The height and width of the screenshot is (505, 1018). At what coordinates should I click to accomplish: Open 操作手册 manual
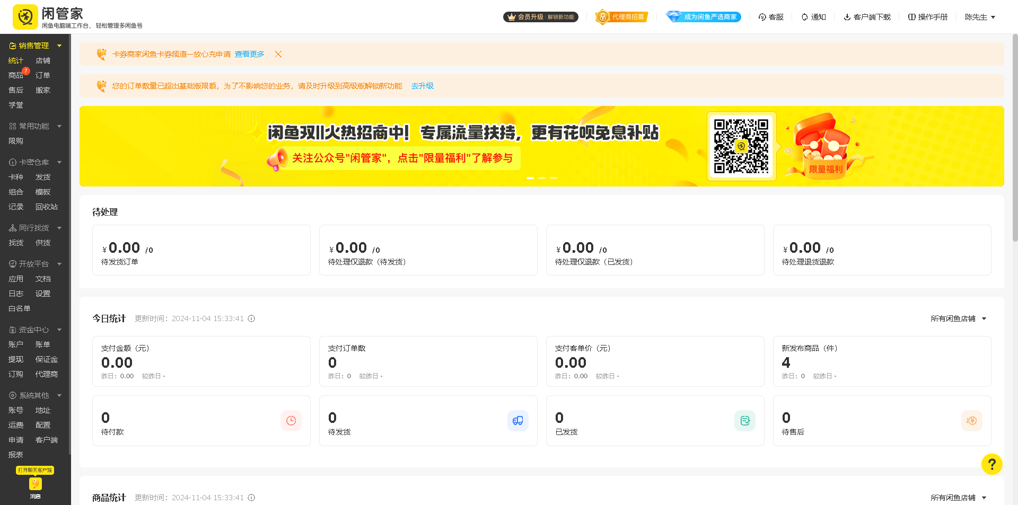click(x=928, y=17)
